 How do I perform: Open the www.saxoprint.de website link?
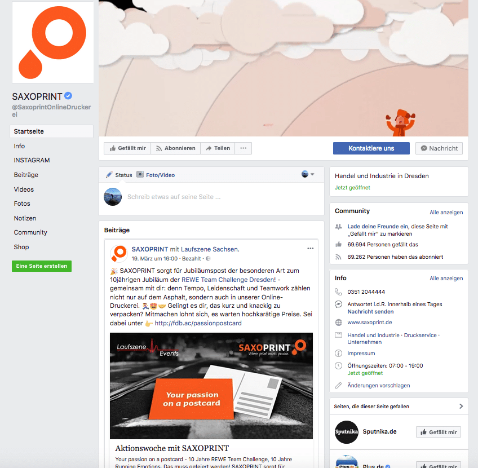pyautogui.click(x=369, y=323)
